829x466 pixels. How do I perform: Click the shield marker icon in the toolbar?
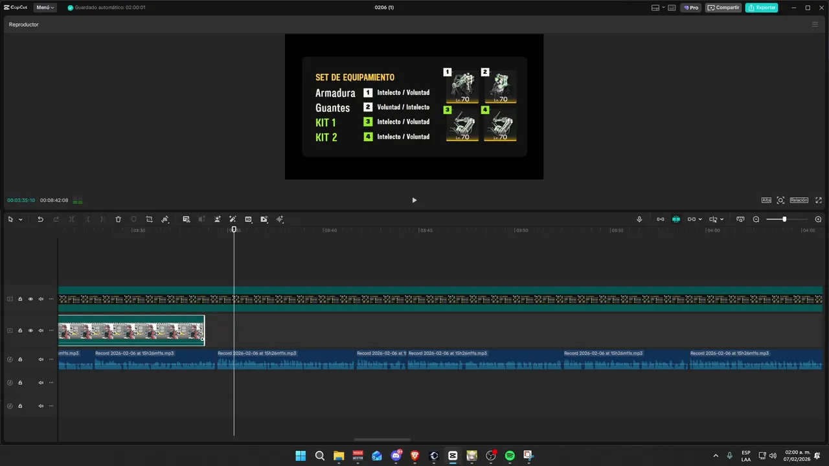tap(133, 219)
